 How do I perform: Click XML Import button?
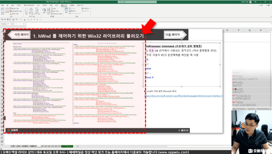tap(85, 9)
